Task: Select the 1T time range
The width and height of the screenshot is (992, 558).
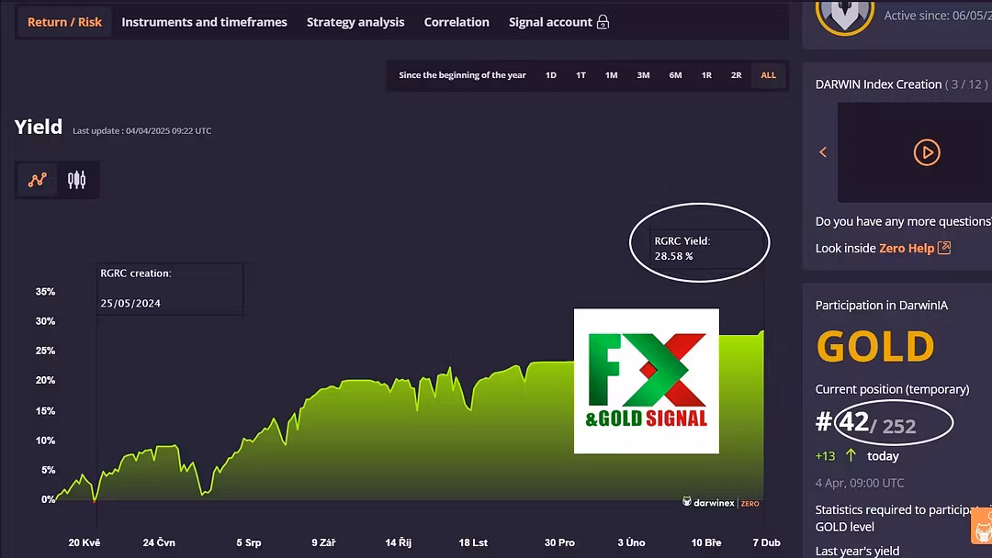Action: (581, 75)
